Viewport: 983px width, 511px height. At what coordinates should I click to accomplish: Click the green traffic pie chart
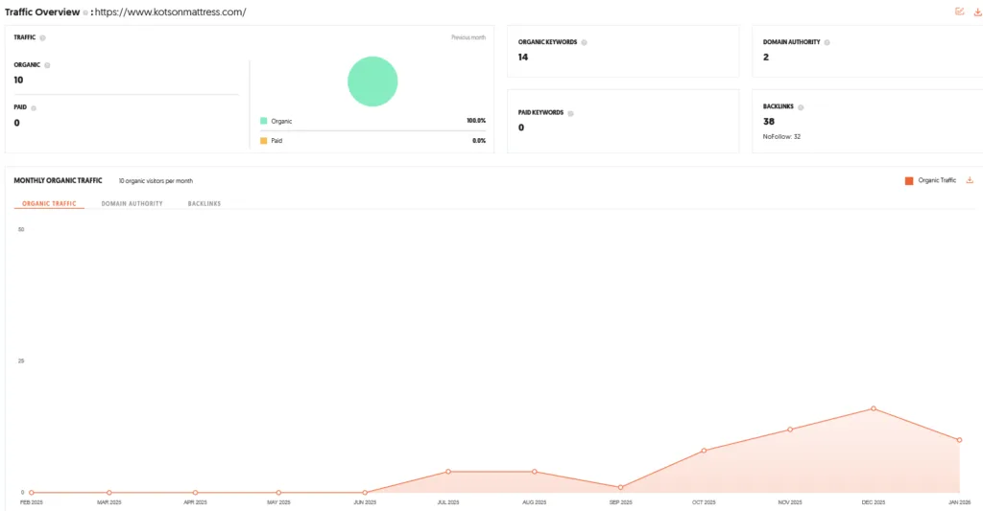click(x=372, y=81)
